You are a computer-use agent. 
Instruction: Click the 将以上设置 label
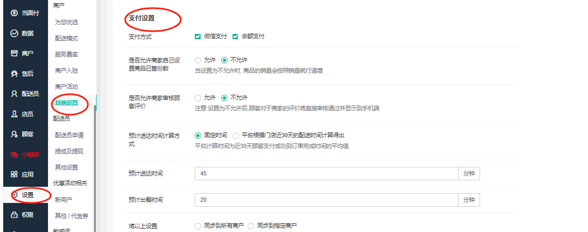coord(143,226)
